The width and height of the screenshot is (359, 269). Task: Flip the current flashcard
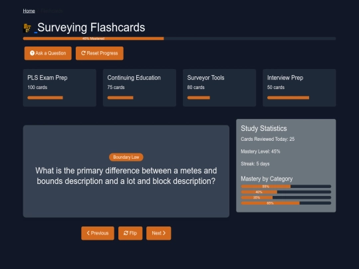[130, 233]
